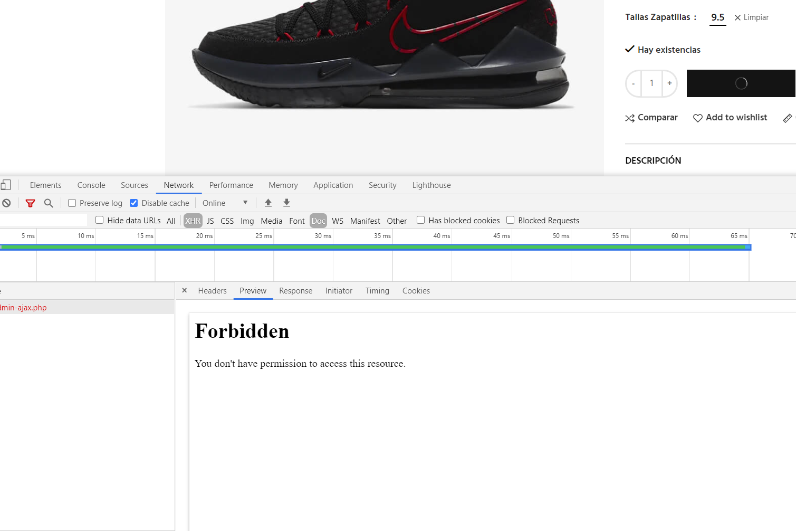Toggle the Other request type filter
This screenshot has width=796, height=531.
tap(397, 221)
